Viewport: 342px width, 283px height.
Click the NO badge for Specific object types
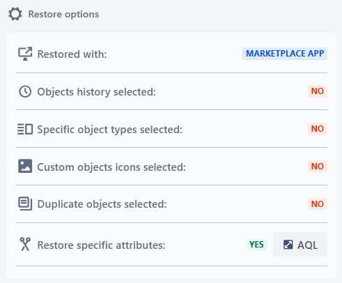tap(318, 129)
